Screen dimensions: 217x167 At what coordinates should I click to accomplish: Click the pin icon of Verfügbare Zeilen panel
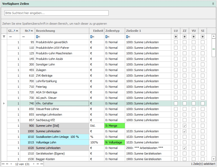(213, 4)
